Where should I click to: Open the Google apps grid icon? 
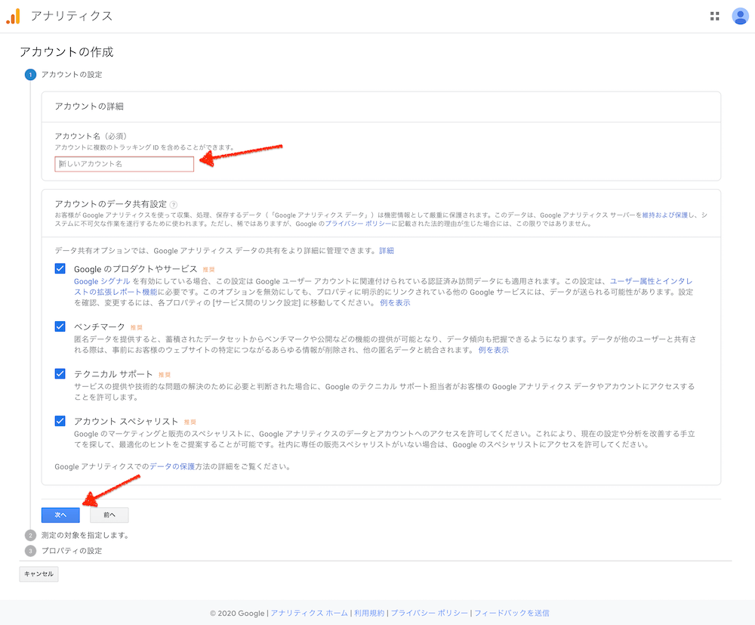click(x=714, y=17)
